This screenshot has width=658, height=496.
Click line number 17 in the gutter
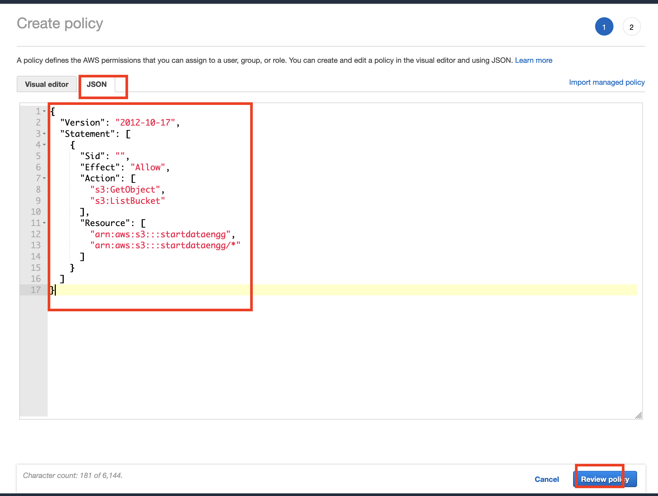(36, 290)
